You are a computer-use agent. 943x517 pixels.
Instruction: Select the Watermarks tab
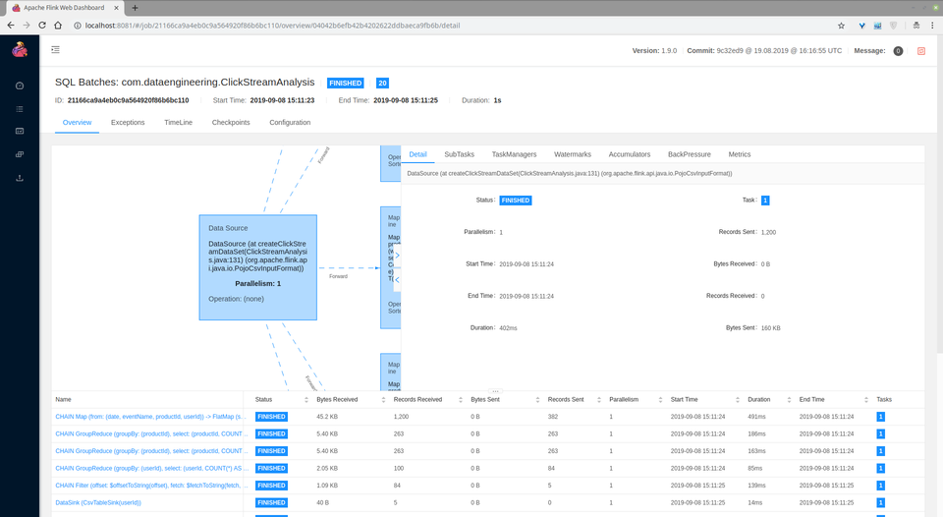tap(573, 154)
